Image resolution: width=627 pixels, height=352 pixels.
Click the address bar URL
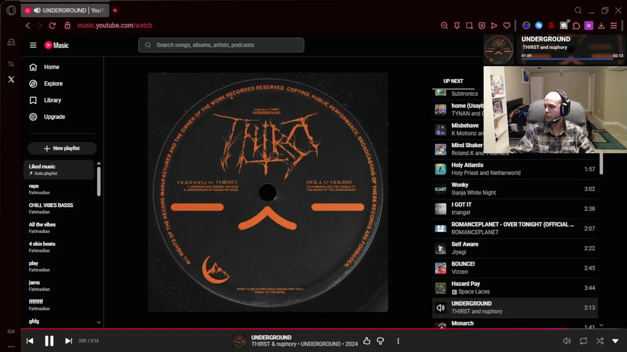click(115, 25)
